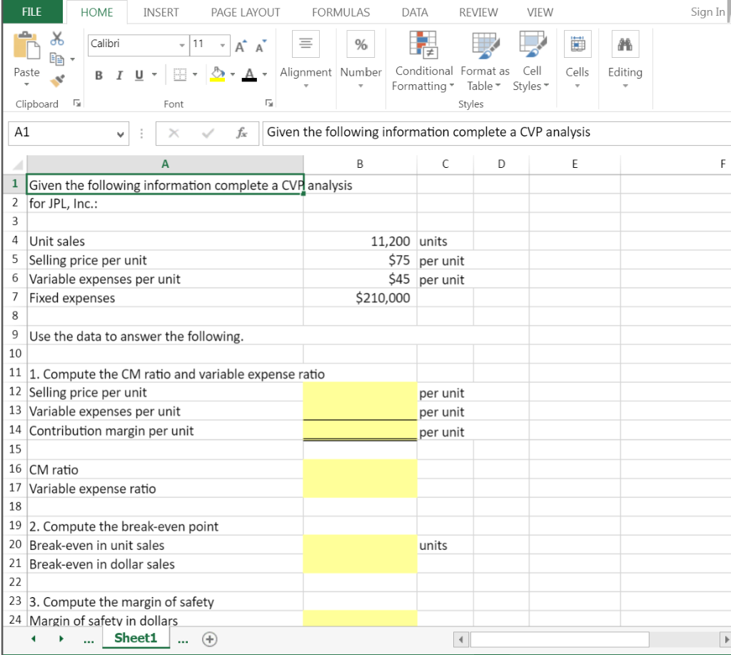Viewport: 731px width, 655px height.
Task: Expand the Paste options arrow
Action: coord(26,84)
